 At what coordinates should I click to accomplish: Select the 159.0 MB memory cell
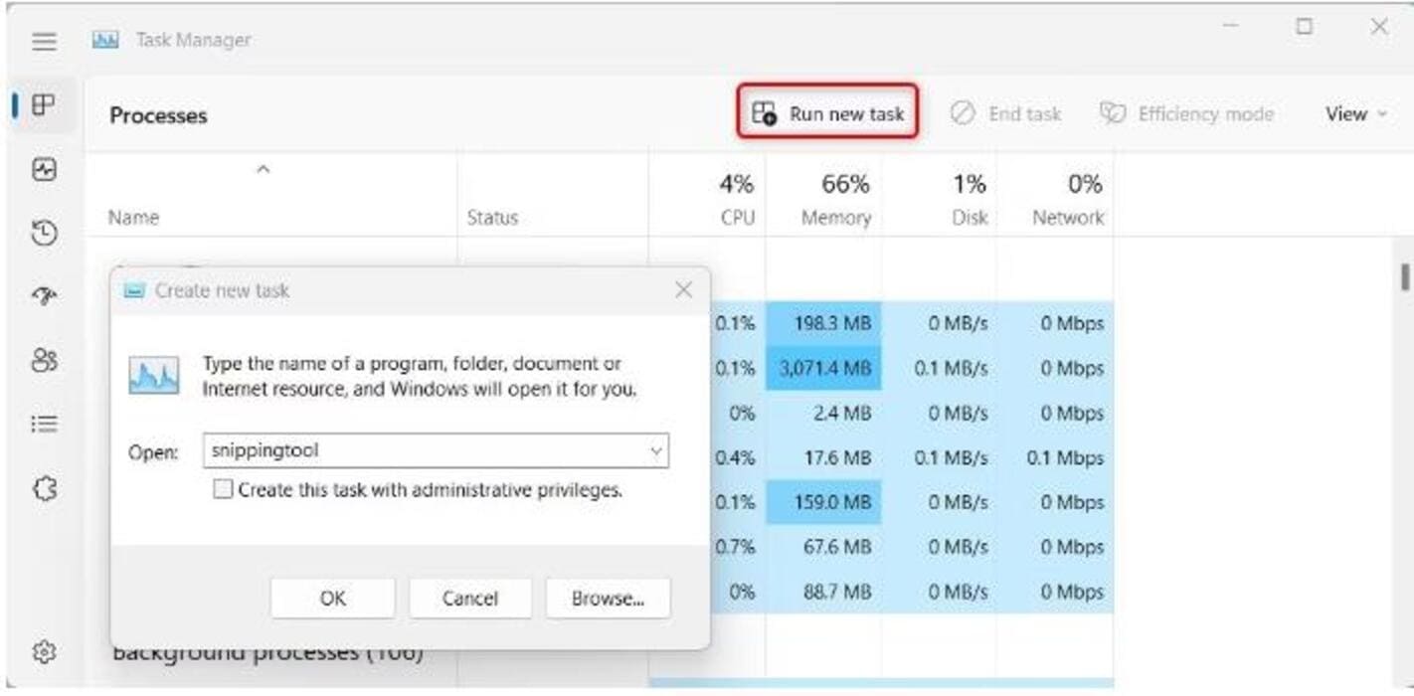[x=823, y=503]
